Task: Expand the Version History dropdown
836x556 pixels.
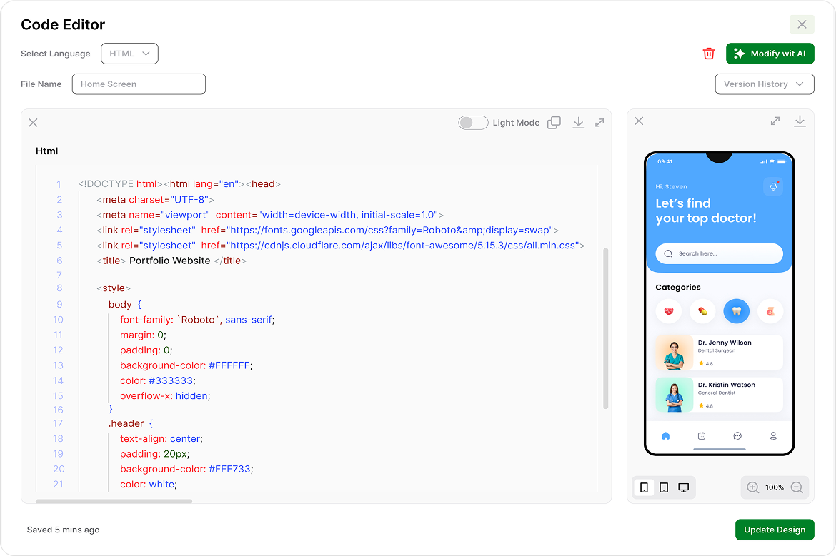Action: tap(764, 84)
